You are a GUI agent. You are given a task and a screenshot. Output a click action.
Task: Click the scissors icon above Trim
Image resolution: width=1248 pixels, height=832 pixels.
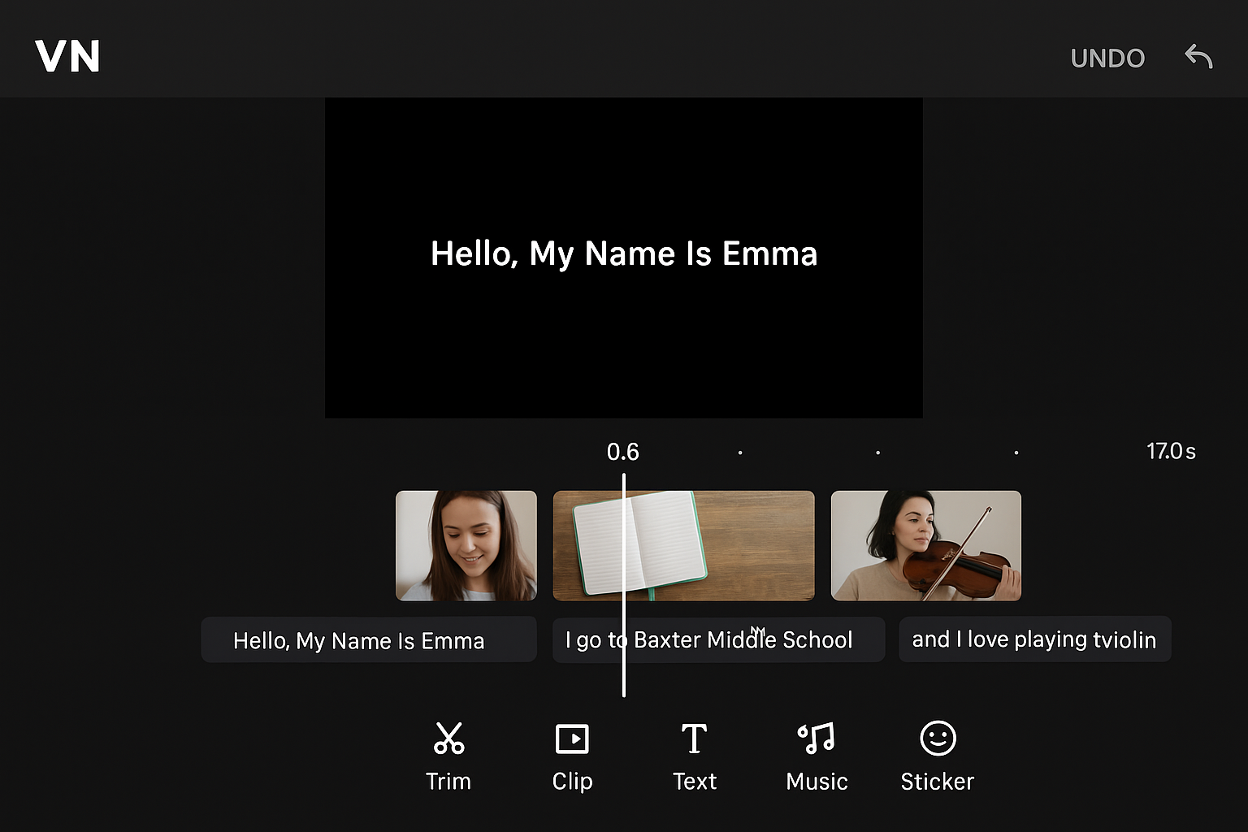tap(448, 738)
